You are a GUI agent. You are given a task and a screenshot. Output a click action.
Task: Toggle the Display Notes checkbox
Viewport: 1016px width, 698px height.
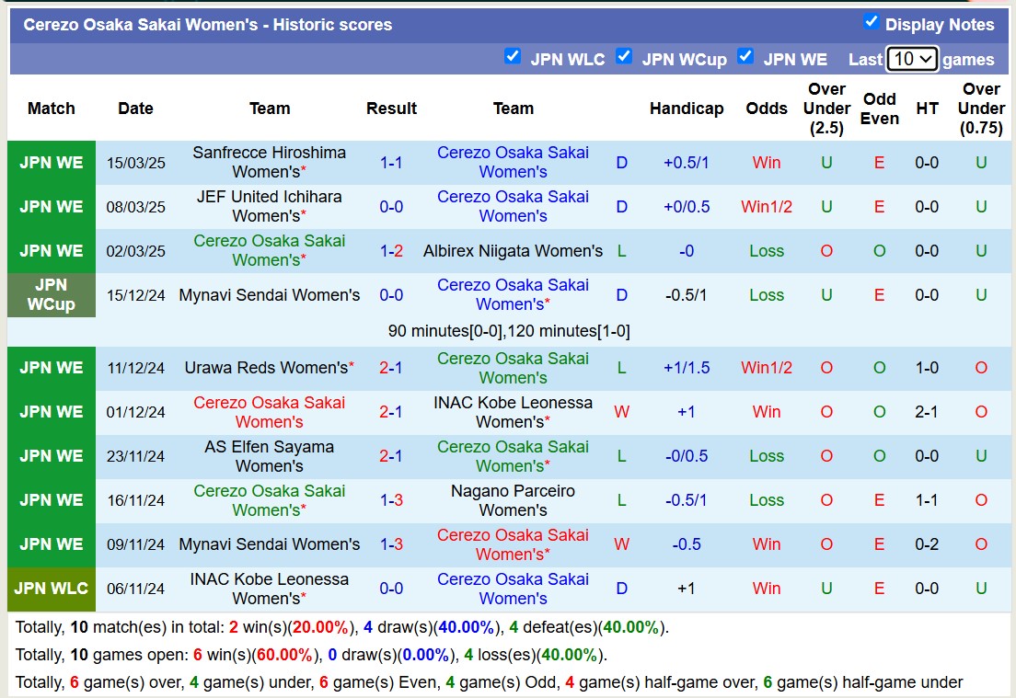click(x=871, y=22)
